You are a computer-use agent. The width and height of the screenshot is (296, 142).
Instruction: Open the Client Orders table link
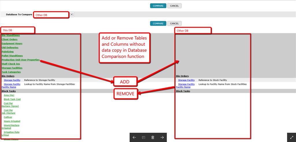[10, 39]
